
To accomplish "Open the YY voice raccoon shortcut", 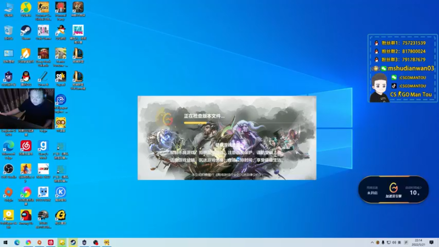I will pos(60,125).
